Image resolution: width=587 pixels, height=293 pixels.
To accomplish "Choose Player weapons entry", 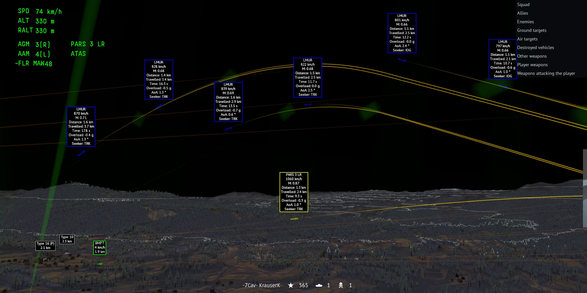I will pos(532,65).
